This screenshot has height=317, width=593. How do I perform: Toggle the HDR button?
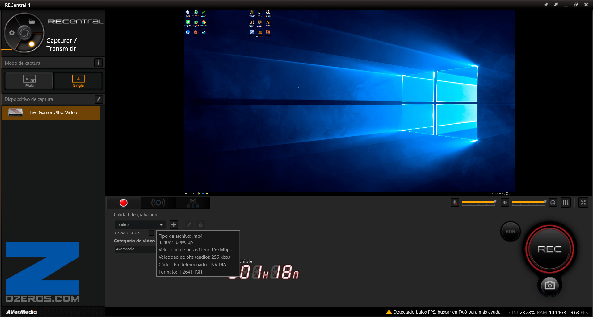click(x=510, y=232)
